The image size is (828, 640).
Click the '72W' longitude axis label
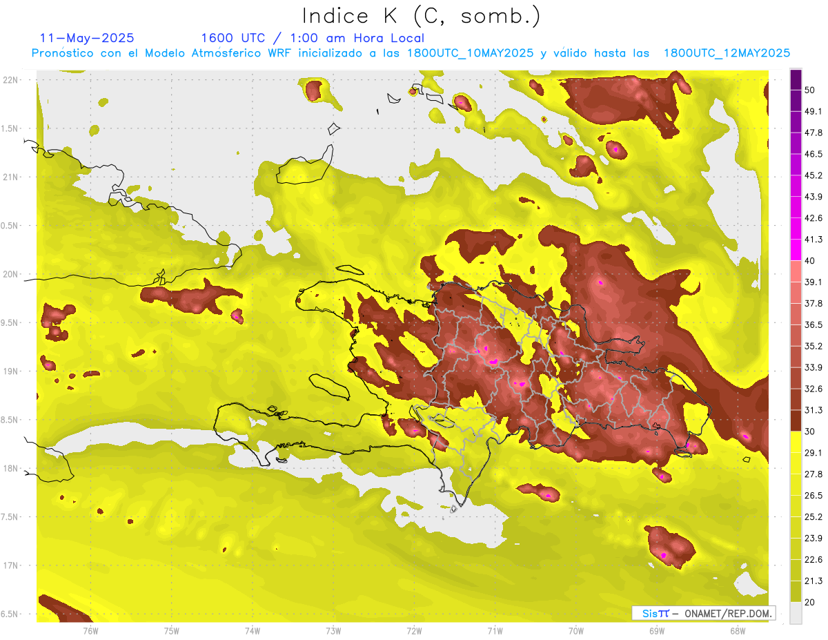pos(415,632)
